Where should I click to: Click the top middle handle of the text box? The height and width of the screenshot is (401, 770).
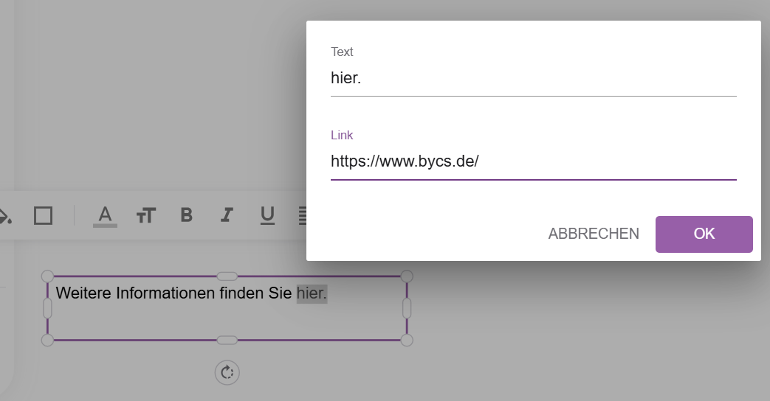tap(227, 276)
